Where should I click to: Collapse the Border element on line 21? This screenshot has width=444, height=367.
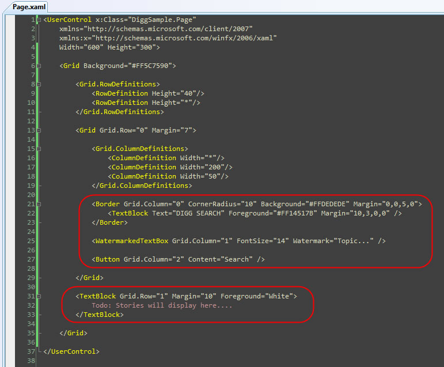coord(39,204)
